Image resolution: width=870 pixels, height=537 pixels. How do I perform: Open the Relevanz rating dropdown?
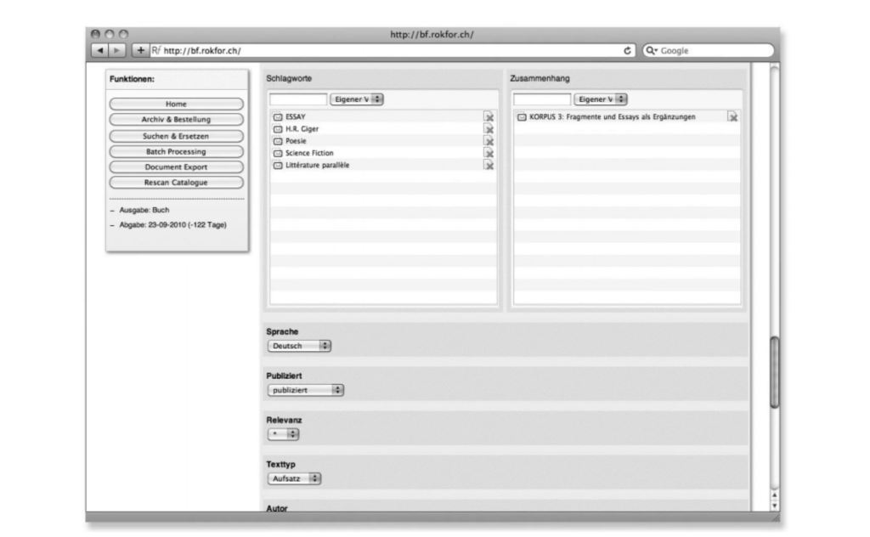click(283, 434)
